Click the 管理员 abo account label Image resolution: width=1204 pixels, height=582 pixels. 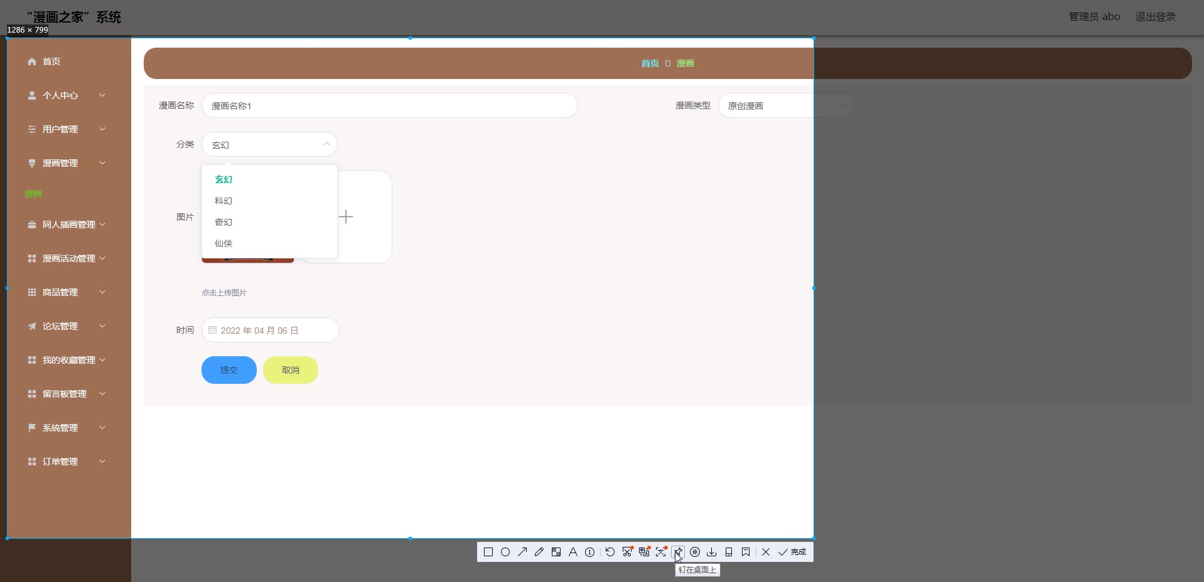(1095, 17)
